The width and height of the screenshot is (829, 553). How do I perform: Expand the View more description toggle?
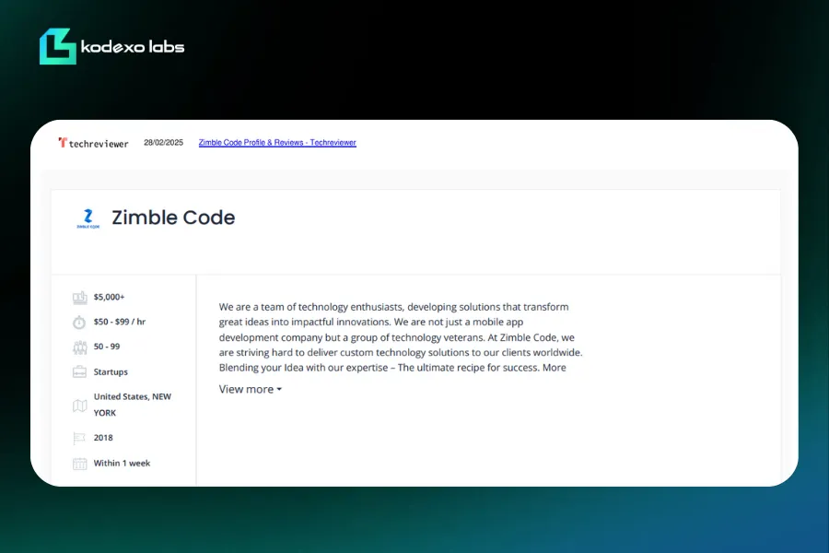250,389
